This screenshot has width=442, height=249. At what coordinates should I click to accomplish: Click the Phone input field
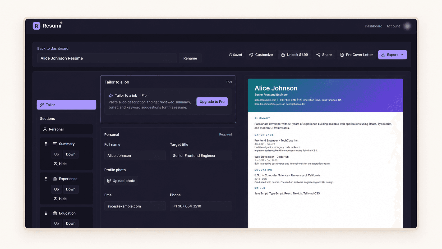pyautogui.click(x=201, y=206)
